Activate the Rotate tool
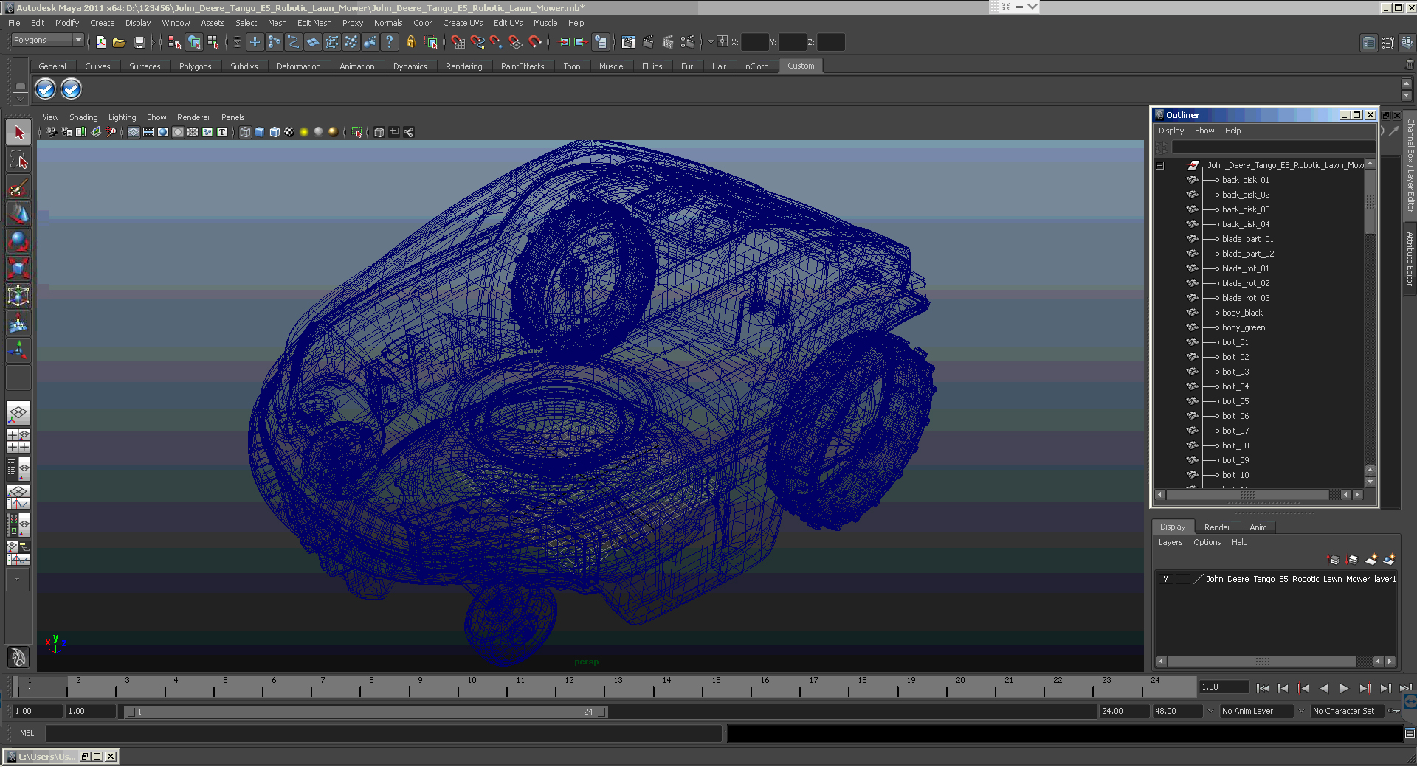1417x767 pixels. (18, 242)
